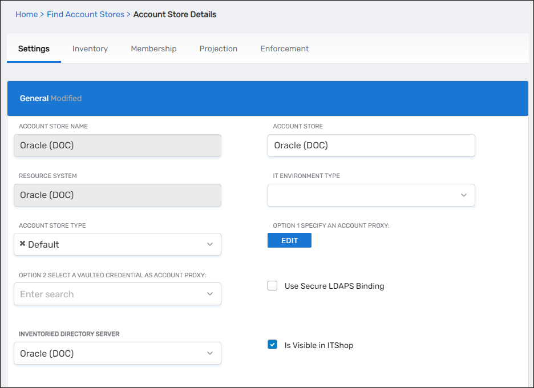Image resolution: width=534 pixels, height=388 pixels.
Task: Click the Resource System field
Action: coord(117,195)
